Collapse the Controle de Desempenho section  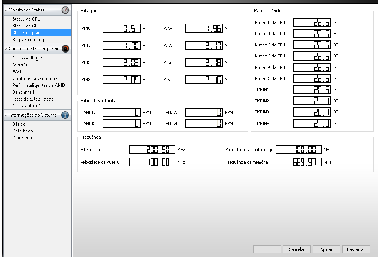tap(6, 49)
